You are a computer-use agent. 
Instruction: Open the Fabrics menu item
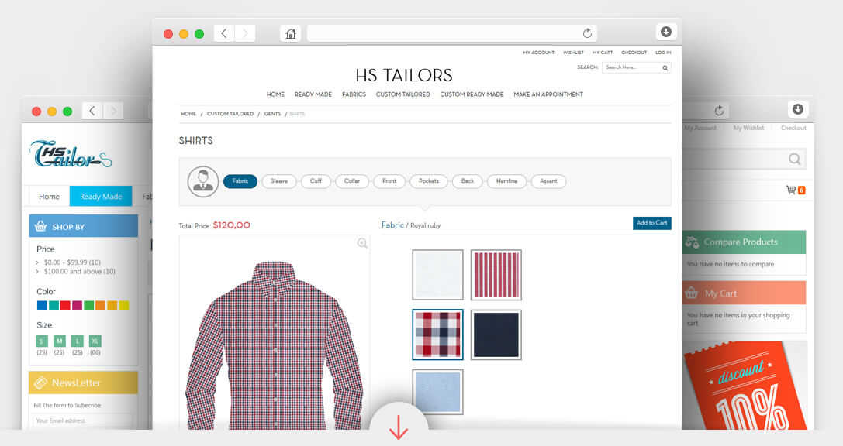pos(354,94)
